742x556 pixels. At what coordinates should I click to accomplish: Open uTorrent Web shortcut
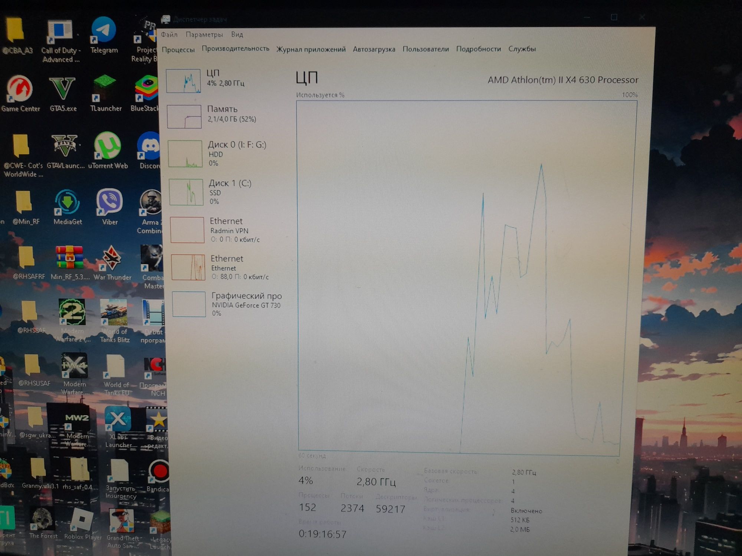pyautogui.click(x=108, y=151)
